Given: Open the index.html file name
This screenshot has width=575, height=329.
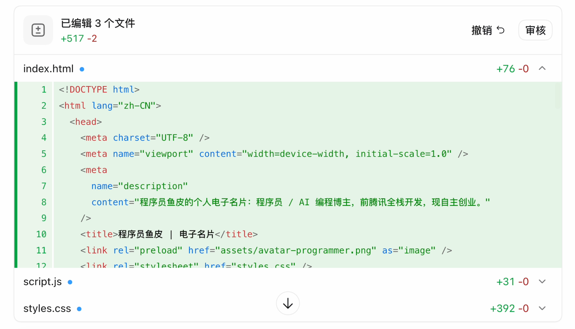Looking at the screenshot, I should point(48,69).
